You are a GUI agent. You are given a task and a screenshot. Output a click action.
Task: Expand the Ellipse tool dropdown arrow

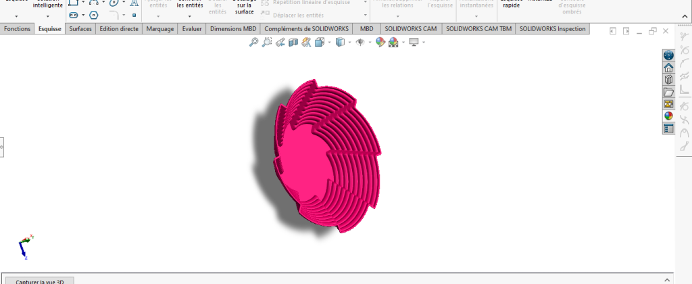click(x=124, y=2)
